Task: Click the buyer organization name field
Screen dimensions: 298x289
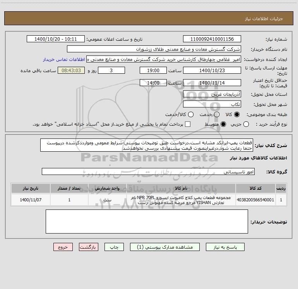Action: pos(154,49)
